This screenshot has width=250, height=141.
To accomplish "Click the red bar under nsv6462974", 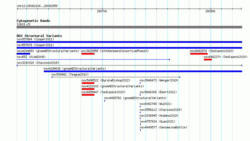I will click(199, 54).
